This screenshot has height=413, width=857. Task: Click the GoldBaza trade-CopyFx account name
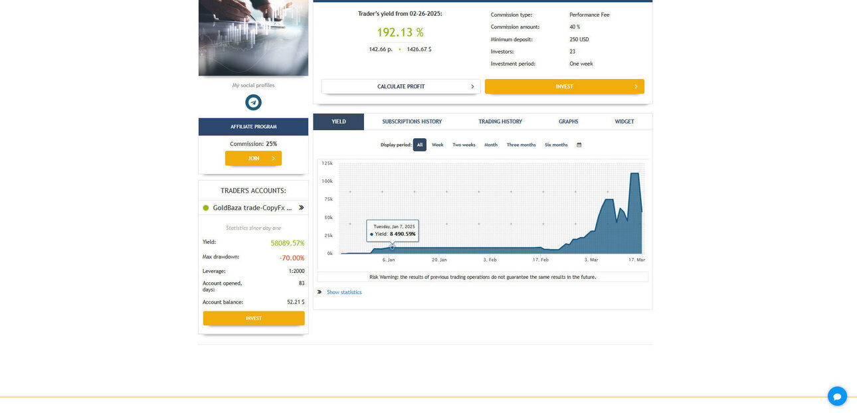[x=252, y=208]
